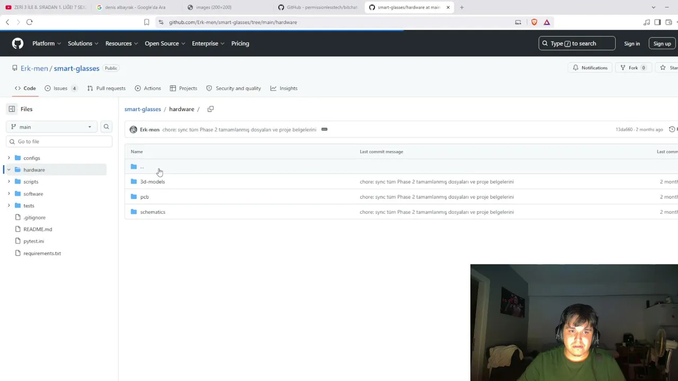Image resolution: width=678 pixels, height=381 pixels.
Task: Open the commit message in the pcb row
Action: 436,197
